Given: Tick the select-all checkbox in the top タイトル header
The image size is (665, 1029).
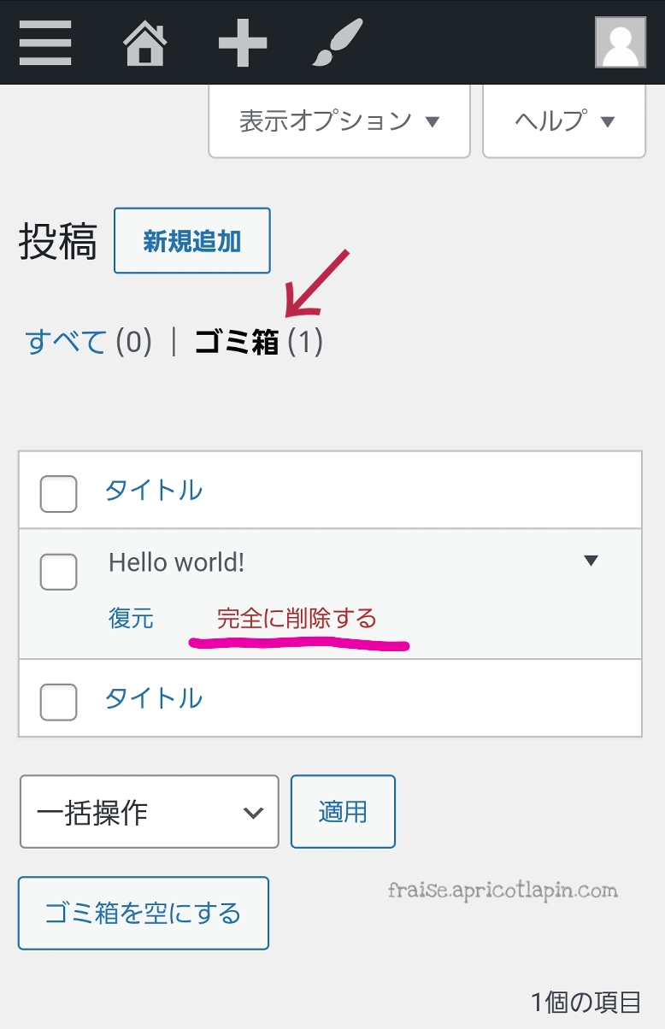Looking at the screenshot, I should [59, 493].
